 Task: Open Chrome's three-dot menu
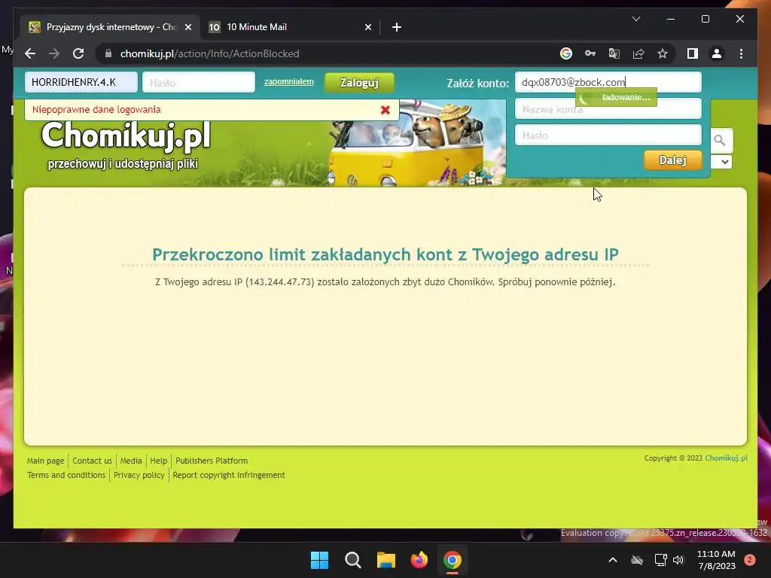click(x=741, y=53)
